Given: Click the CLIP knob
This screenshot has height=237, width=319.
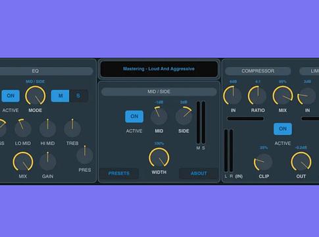Looking at the screenshot, I should [x=264, y=162].
